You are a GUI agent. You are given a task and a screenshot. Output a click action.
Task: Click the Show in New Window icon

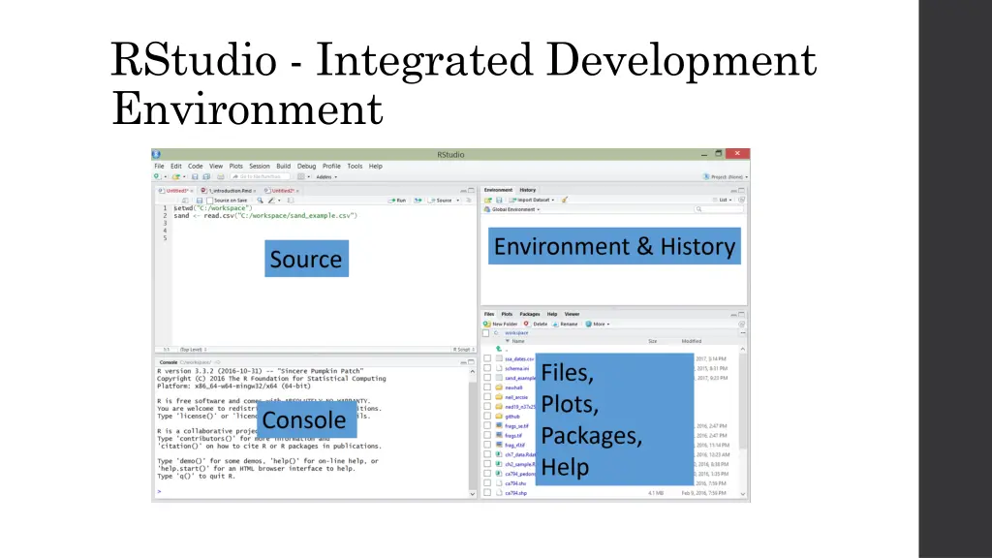pyautogui.click(x=185, y=201)
